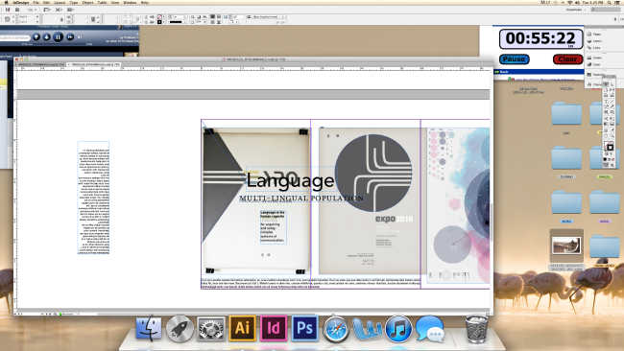Image resolution: width=624 pixels, height=351 pixels.
Task: Give the playing song a thumbs up
Action: tap(47, 37)
